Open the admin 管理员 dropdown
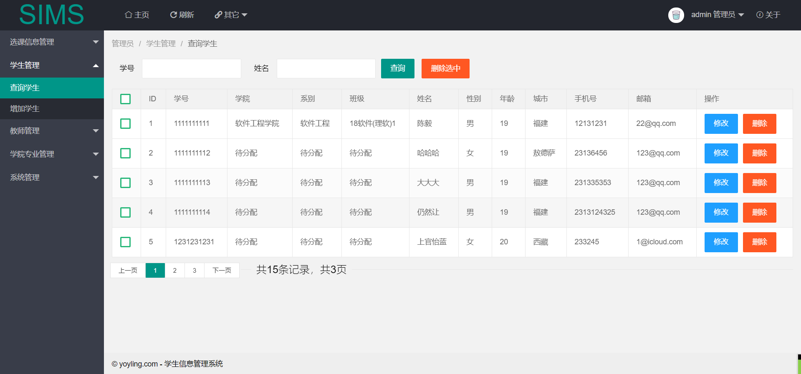The height and width of the screenshot is (374, 801). click(x=717, y=15)
